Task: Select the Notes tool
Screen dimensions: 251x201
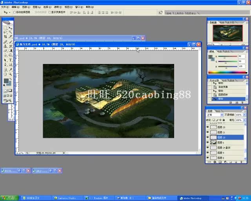Action: click(5, 70)
